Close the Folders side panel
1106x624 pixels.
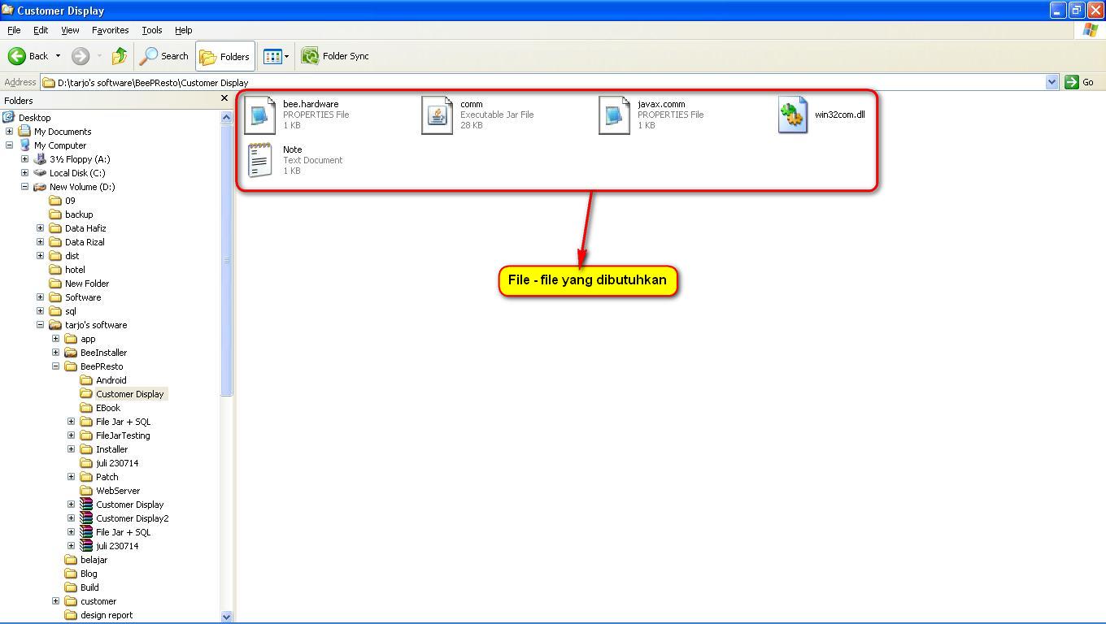pyautogui.click(x=224, y=99)
